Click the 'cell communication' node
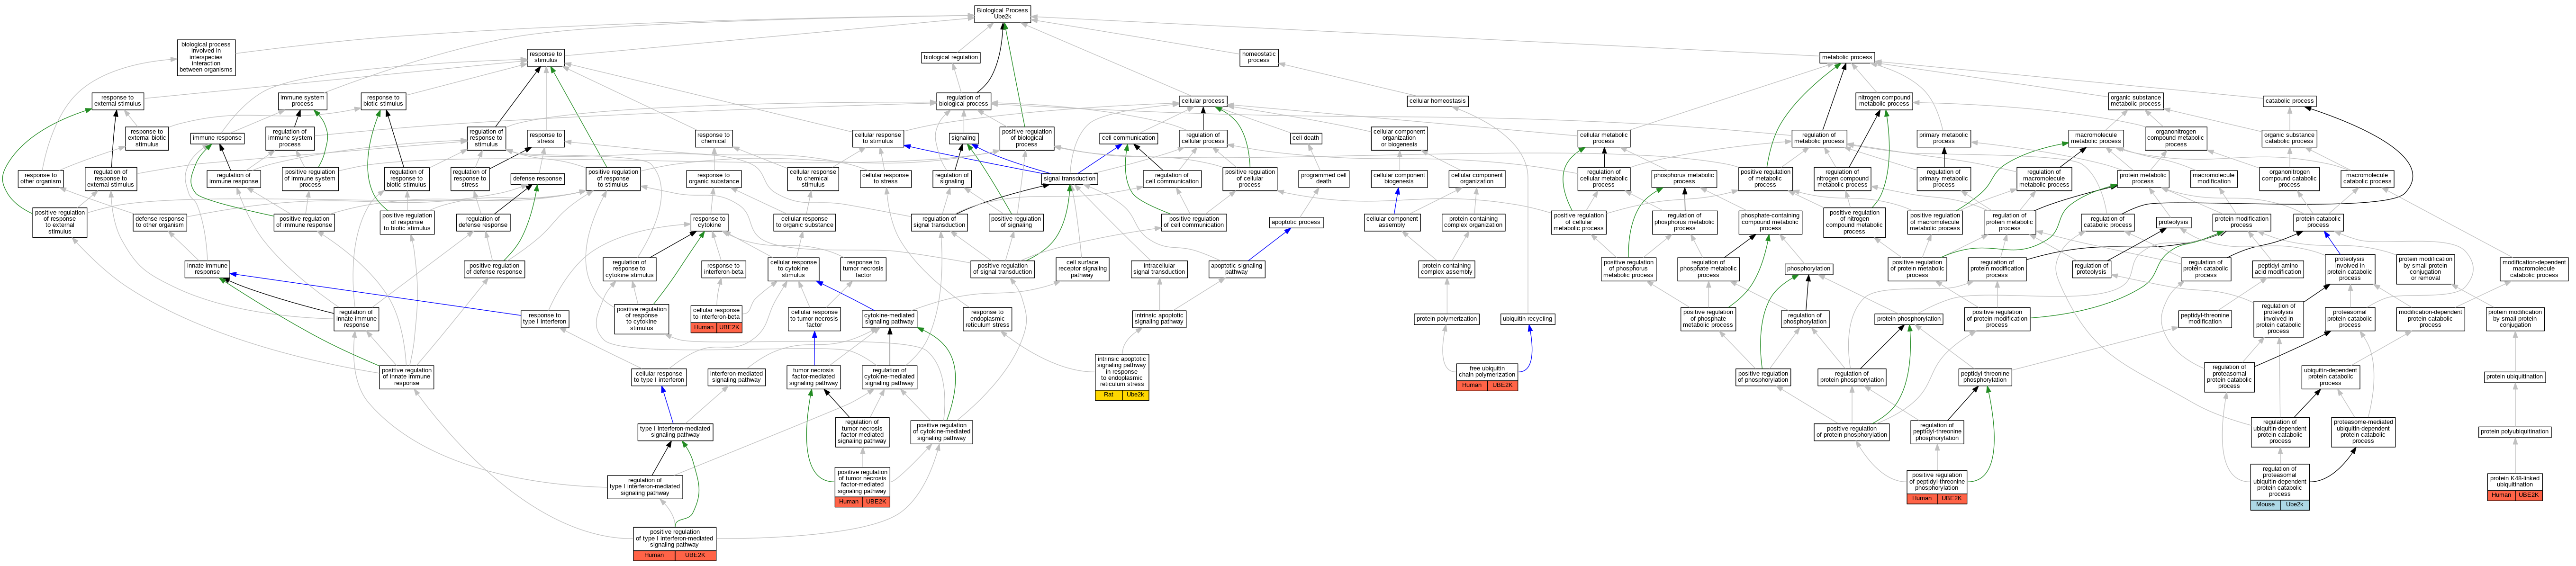The image size is (2576, 566). coord(1128,138)
